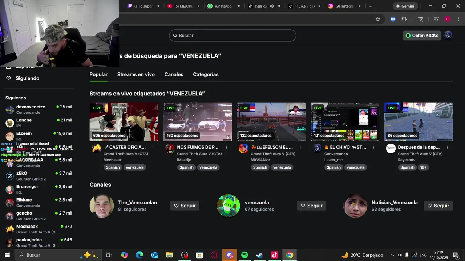Follow the venezuela channel with Seguir
Screen dimensions: 465x261
[x=311, y=206]
